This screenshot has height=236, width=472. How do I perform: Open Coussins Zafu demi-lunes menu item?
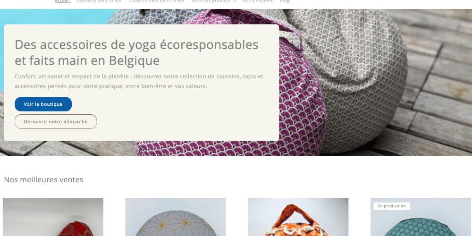(x=156, y=1)
